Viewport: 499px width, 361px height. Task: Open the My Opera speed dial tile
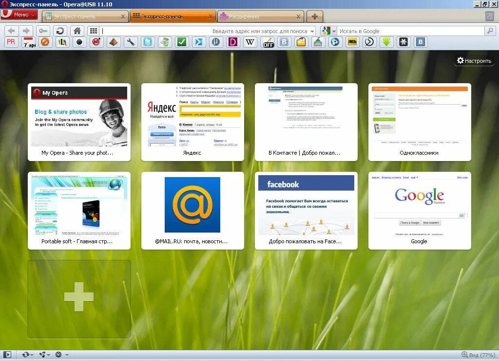79,122
